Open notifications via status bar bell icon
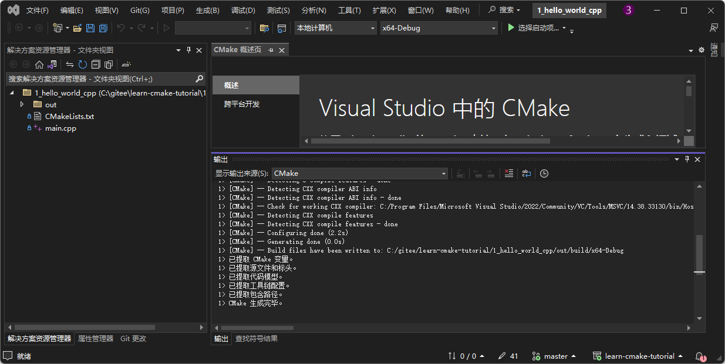The height and width of the screenshot is (364, 725). point(700,356)
